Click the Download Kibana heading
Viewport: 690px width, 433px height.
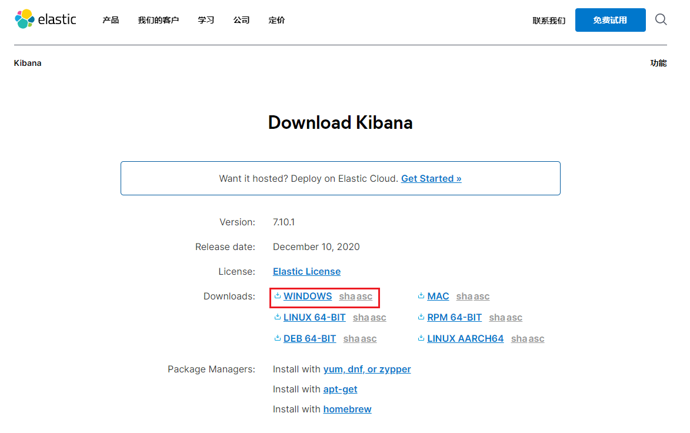(x=340, y=122)
